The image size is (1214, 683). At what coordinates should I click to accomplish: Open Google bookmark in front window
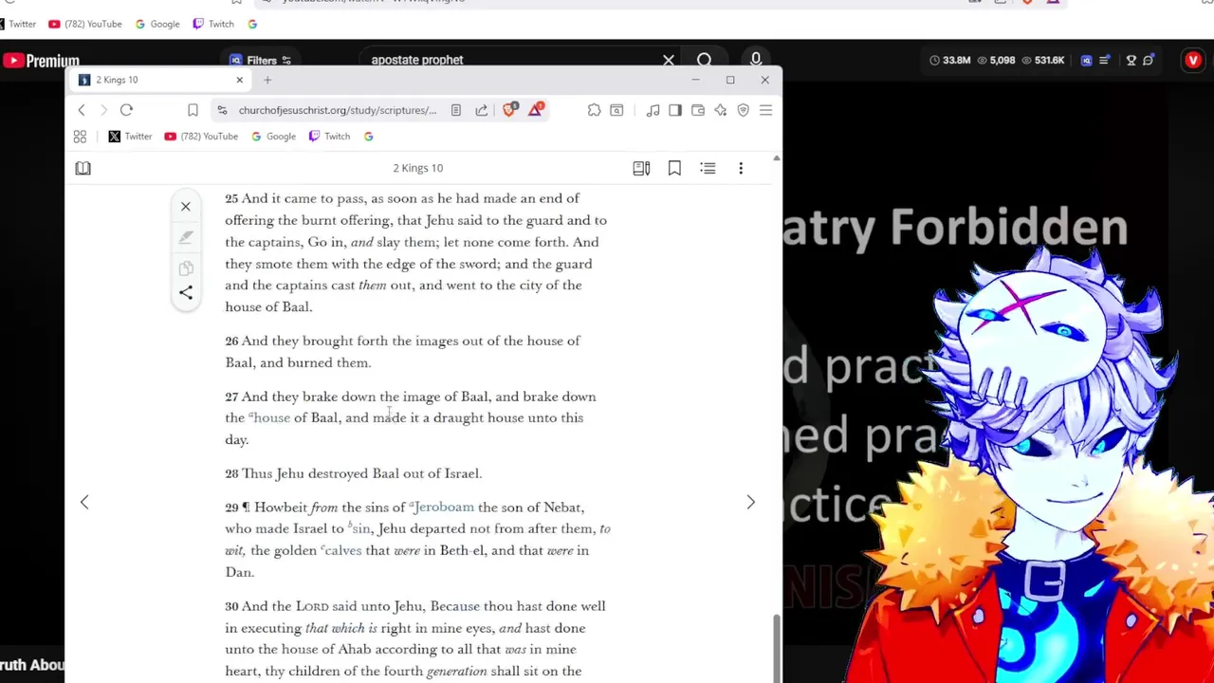pos(273,137)
